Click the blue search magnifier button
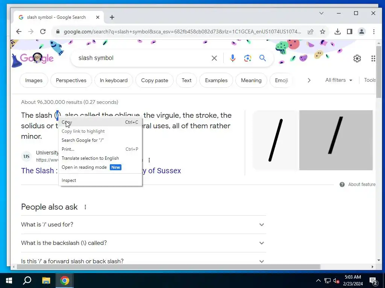Image resolution: width=385 pixels, height=288 pixels. point(262,58)
